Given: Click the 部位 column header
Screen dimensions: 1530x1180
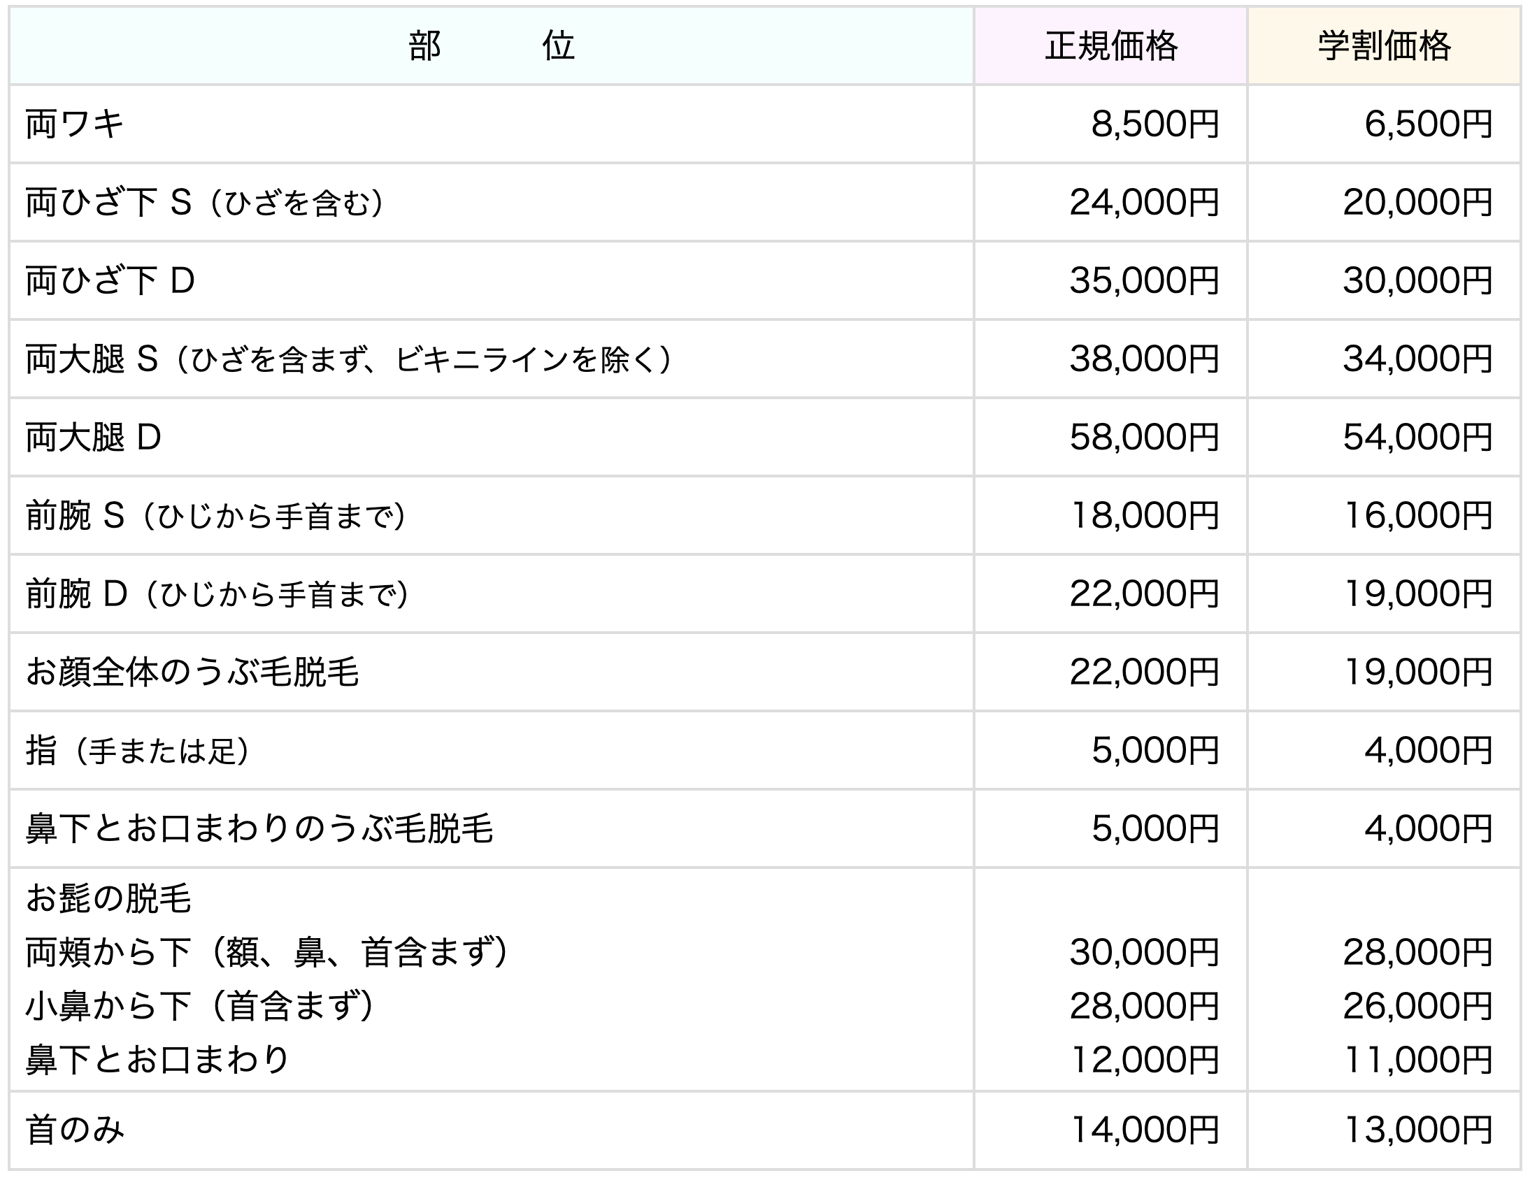Looking at the screenshot, I should [491, 46].
